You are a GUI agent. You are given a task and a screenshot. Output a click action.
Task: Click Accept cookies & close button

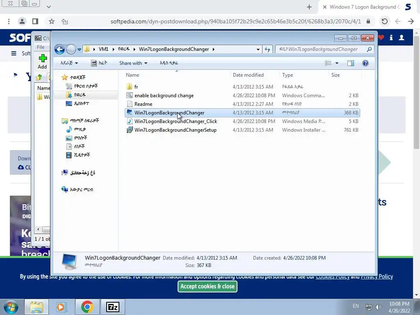(x=208, y=286)
